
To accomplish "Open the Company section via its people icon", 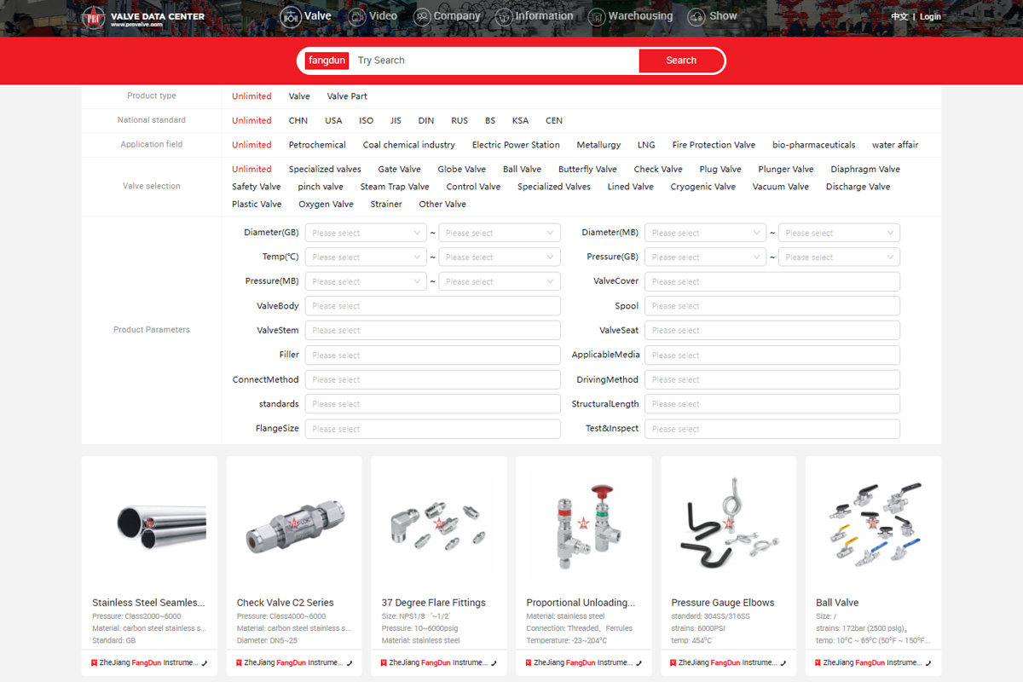I will pos(422,16).
